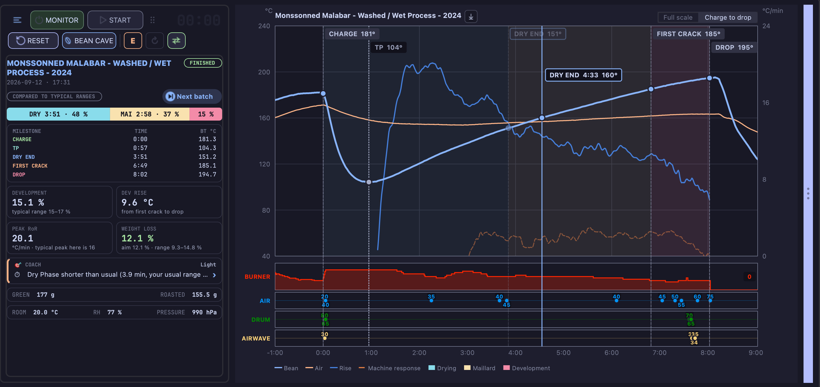The width and height of the screenshot is (820, 387).
Task: Download the roast profile via arrow icon
Action: [x=471, y=16]
